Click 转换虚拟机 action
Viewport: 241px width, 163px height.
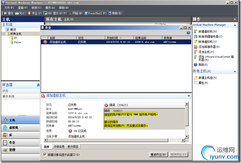tap(205, 41)
